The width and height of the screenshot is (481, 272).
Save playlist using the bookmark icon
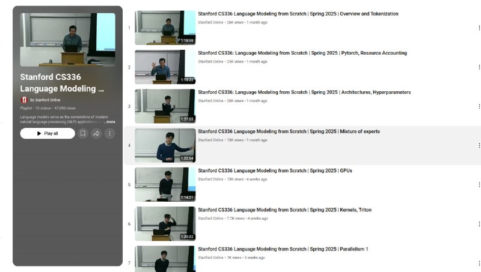[x=83, y=133]
